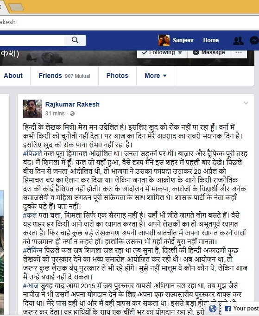Switch to the About tab
This screenshot has height=316, width=259.
coord(13,76)
